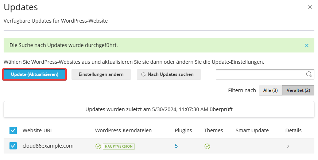The width and height of the screenshot is (318, 160).
Task: Click into the search input field
Action: coord(261,74)
